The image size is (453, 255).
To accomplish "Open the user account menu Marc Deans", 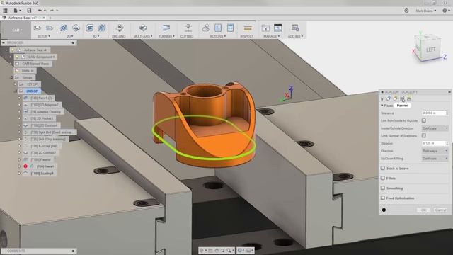I will tap(425, 11).
